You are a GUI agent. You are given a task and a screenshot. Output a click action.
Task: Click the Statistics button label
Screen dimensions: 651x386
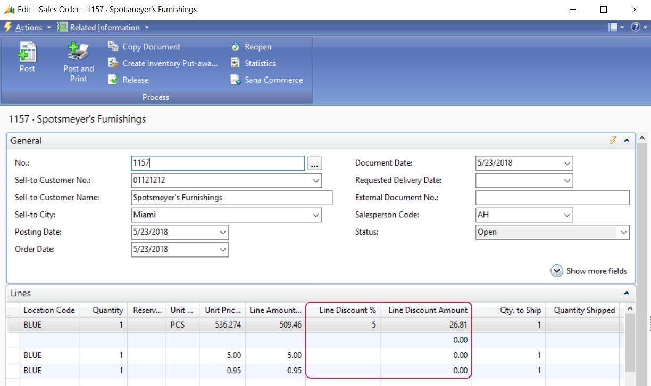[260, 63]
